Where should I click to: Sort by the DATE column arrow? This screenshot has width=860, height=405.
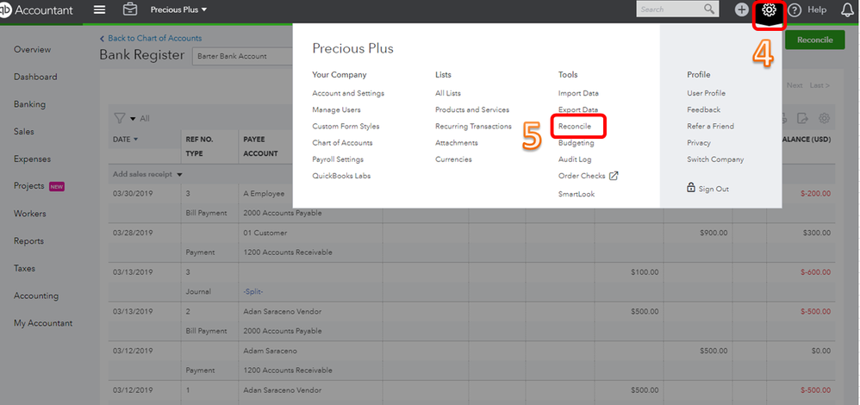pyautogui.click(x=135, y=140)
